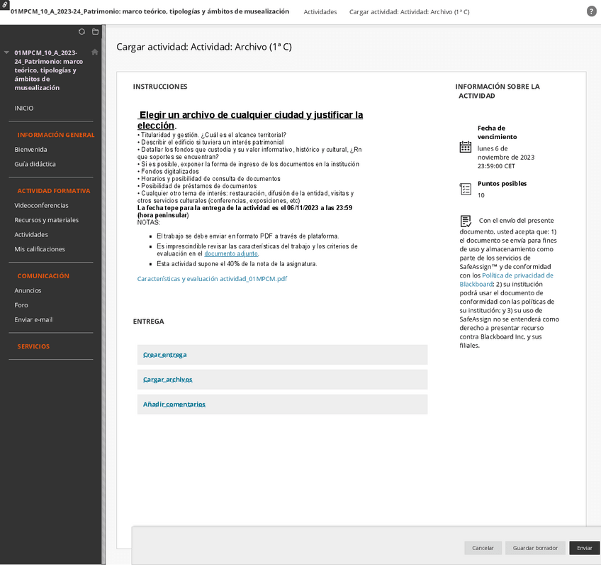Image resolution: width=601 pixels, height=565 pixels.
Task: Click the course name breadcrumb
Action: tap(150, 11)
